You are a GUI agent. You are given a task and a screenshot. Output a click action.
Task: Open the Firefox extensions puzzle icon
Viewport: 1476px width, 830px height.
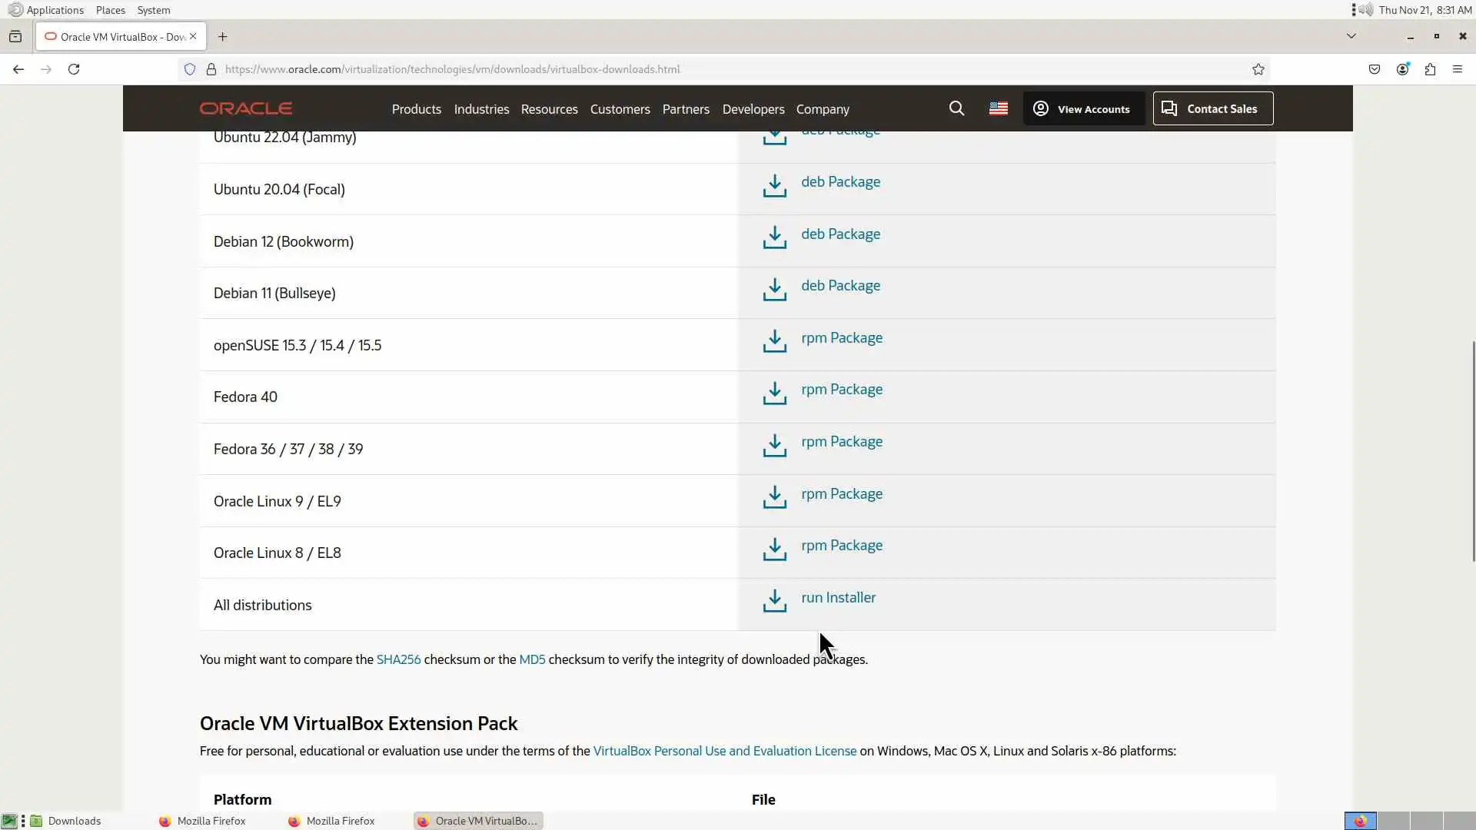click(x=1430, y=69)
